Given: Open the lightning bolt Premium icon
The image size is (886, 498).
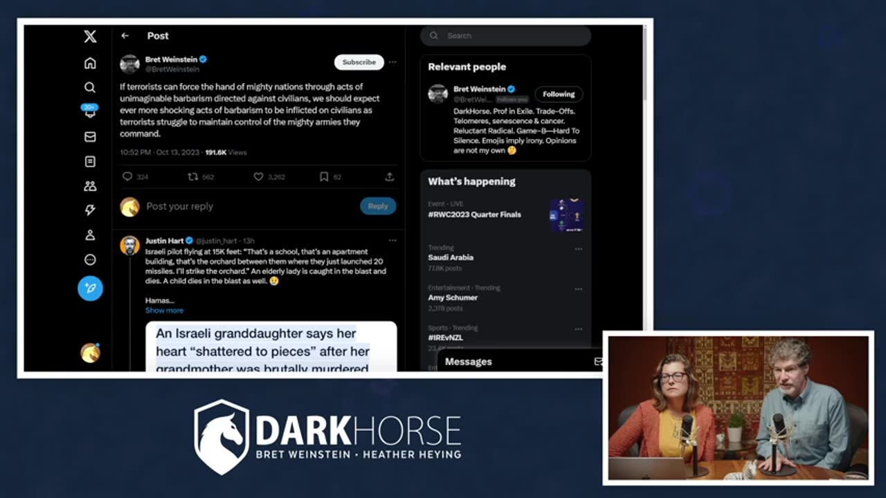Looking at the screenshot, I should tap(90, 210).
